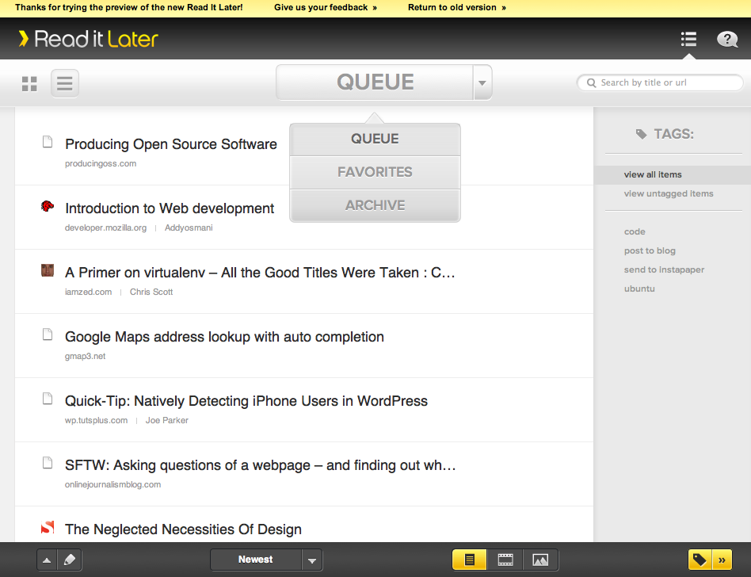
Task: Select FAVORITES in the dropdown menu
Action: tap(375, 172)
